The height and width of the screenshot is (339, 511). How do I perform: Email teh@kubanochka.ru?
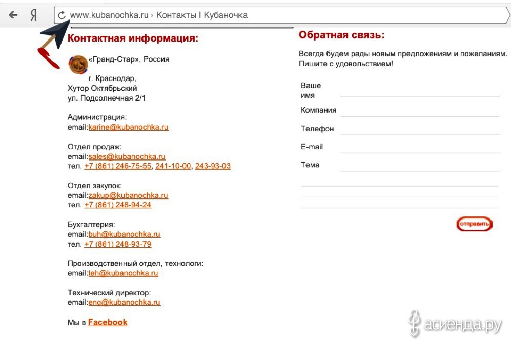click(123, 273)
